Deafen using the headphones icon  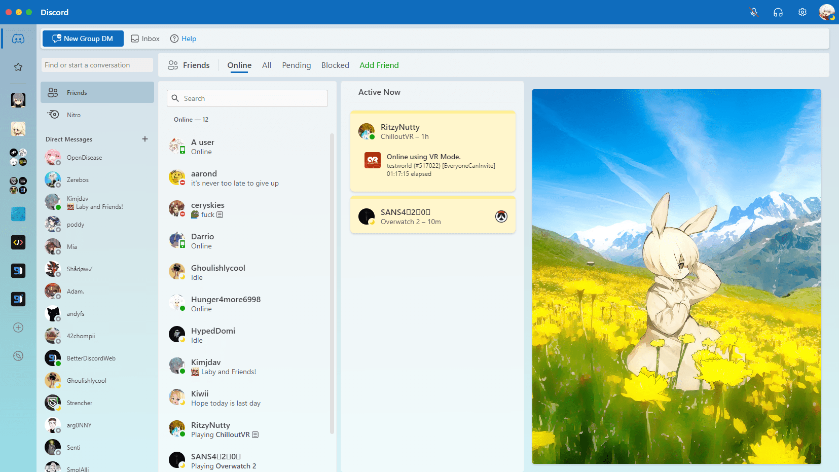point(779,12)
